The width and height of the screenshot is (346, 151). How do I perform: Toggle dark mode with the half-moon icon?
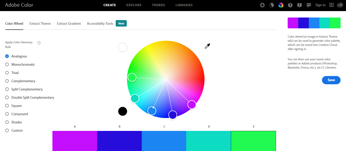272,5
